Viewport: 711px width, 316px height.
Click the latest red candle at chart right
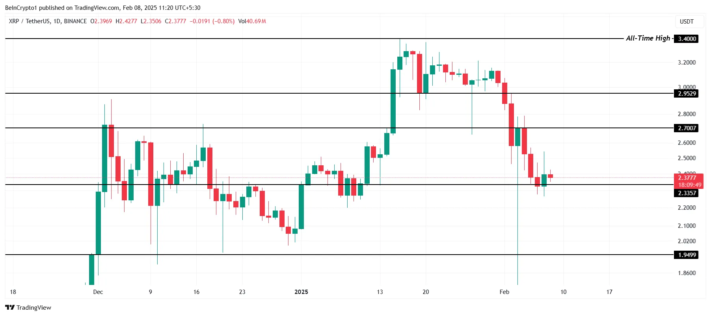pyautogui.click(x=550, y=176)
